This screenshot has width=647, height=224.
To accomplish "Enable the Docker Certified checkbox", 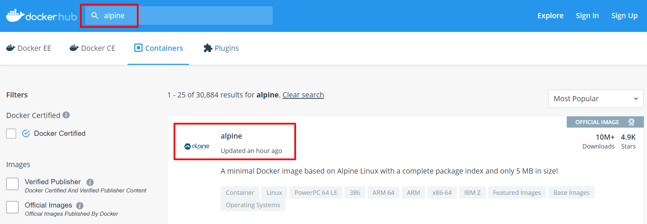I will [11, 133].
